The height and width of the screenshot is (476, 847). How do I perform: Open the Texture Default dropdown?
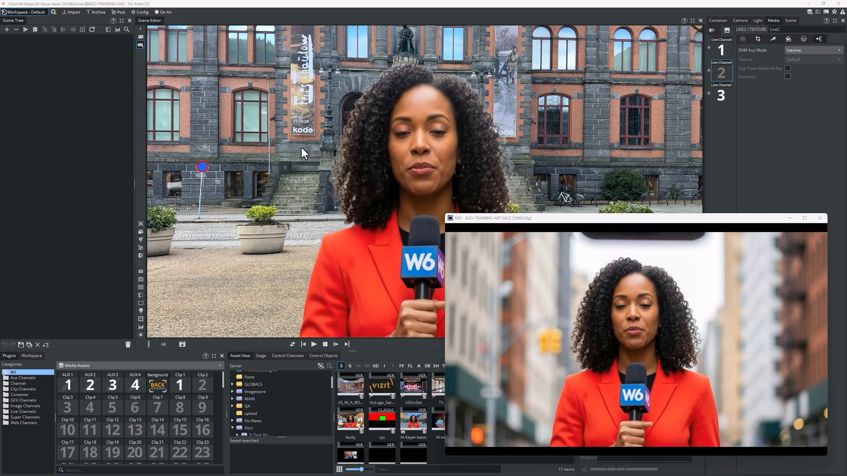(813, 59)
